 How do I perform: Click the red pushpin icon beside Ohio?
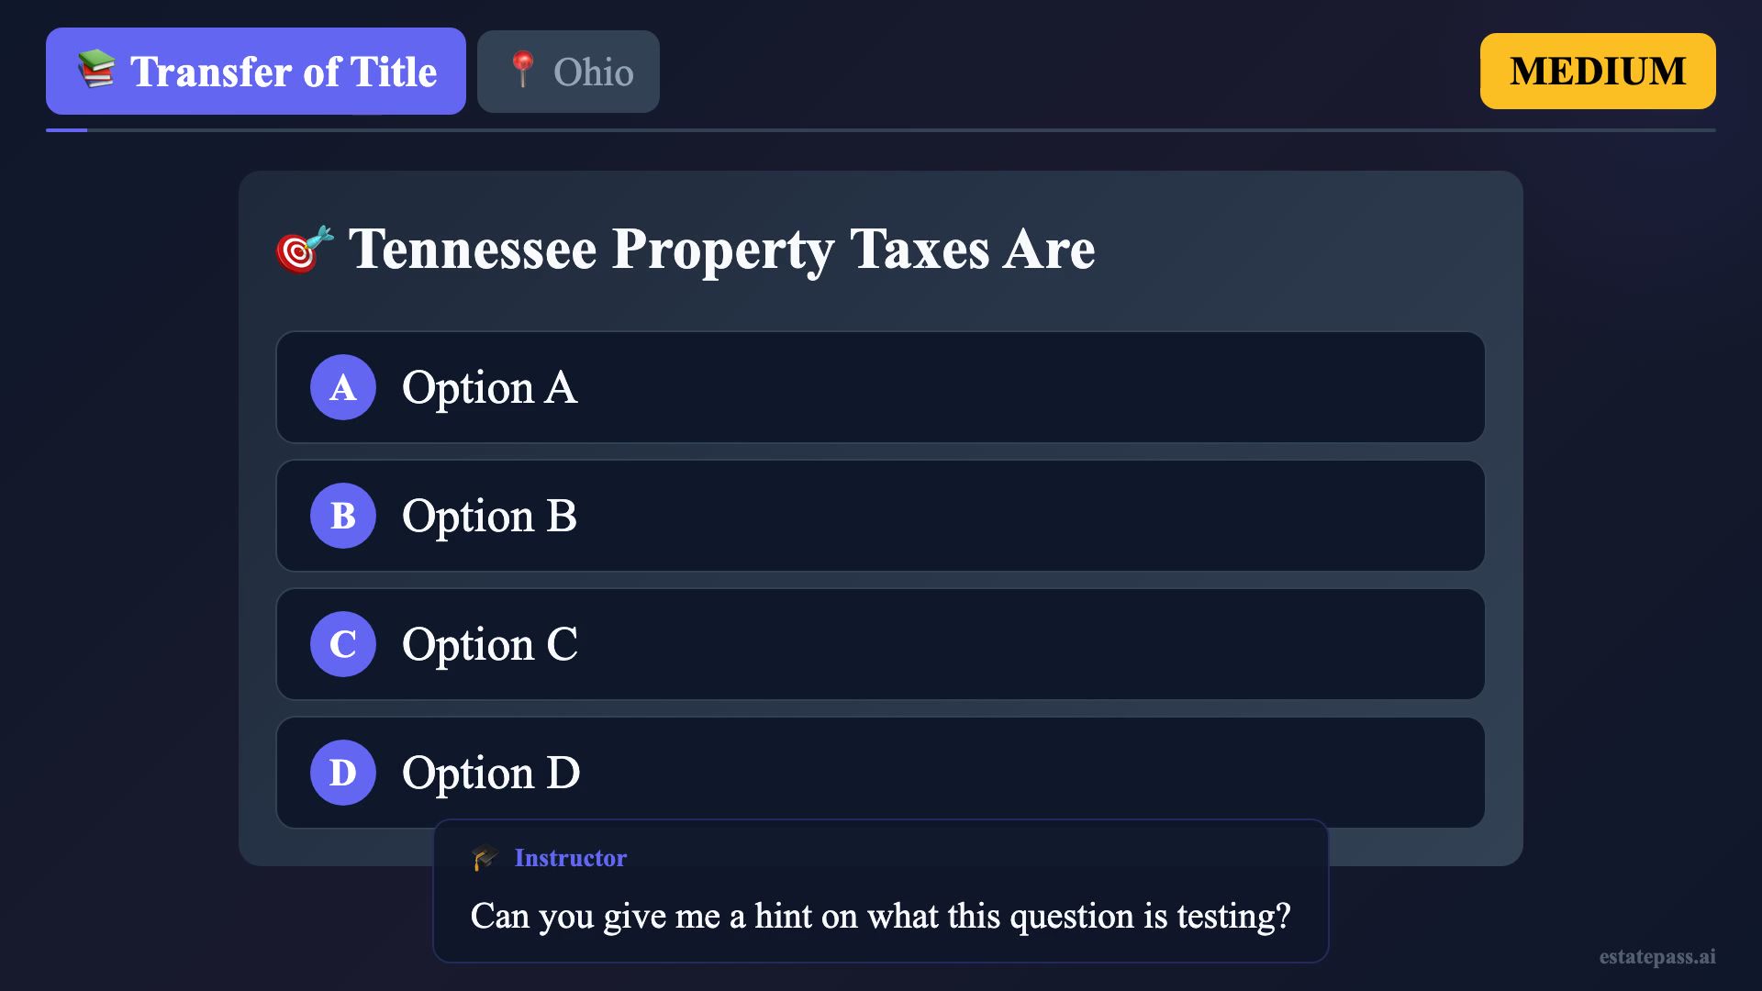(x=522, y=70)
